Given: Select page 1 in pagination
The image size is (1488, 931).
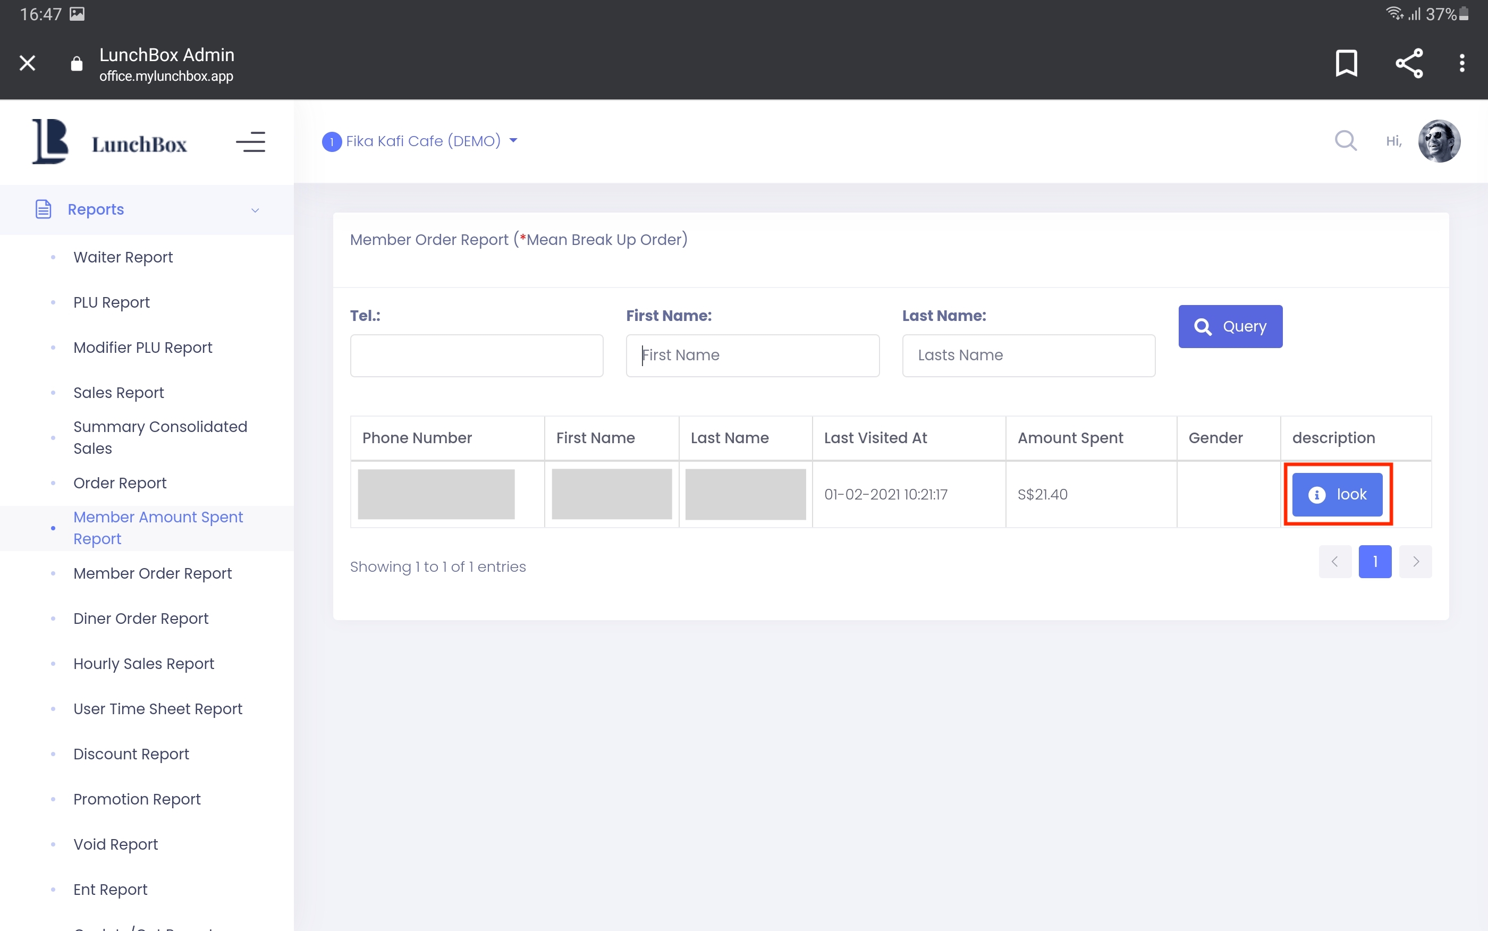Looking at the screenshot, I should coord(1375,562).
